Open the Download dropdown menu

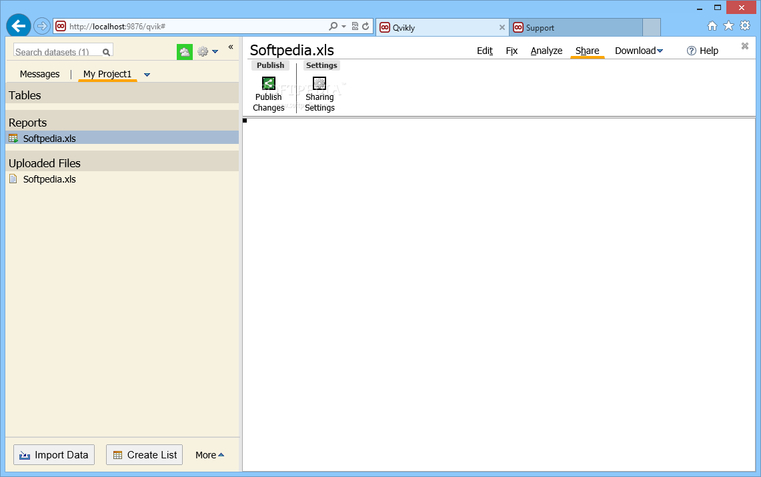click(639, 51)
